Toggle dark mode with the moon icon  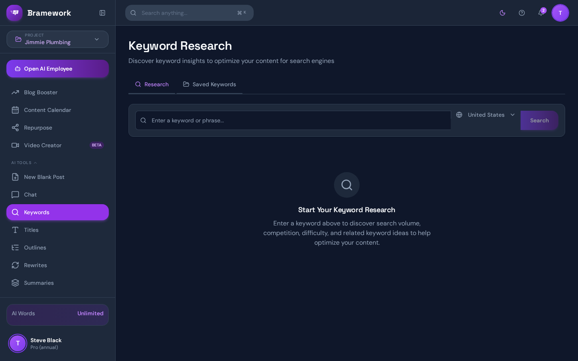pyautogui.click(x=503, y=13)
